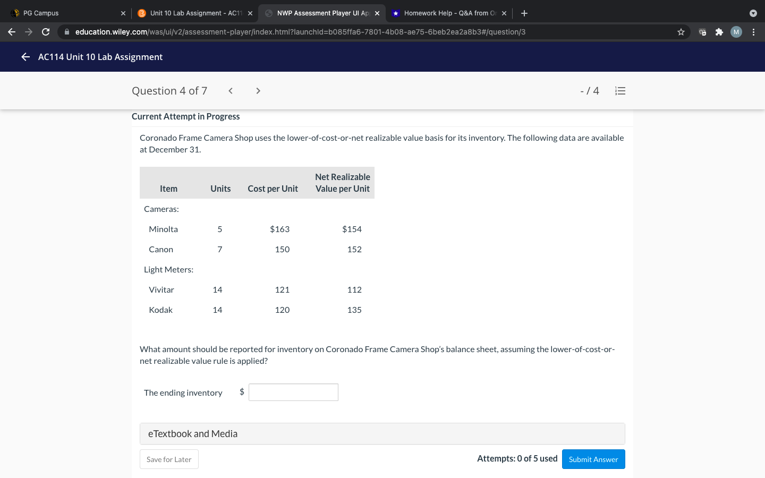
Task: Click the address bar URL
Action: coord(300,32)
